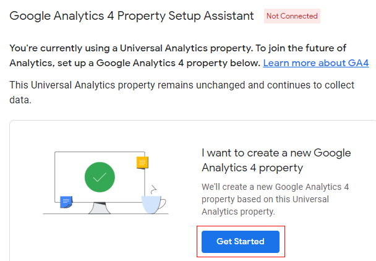The height and width of the screenshot is (261, 376).
Task: Click the monitor stand base
Action: click(x=100, y=209)
